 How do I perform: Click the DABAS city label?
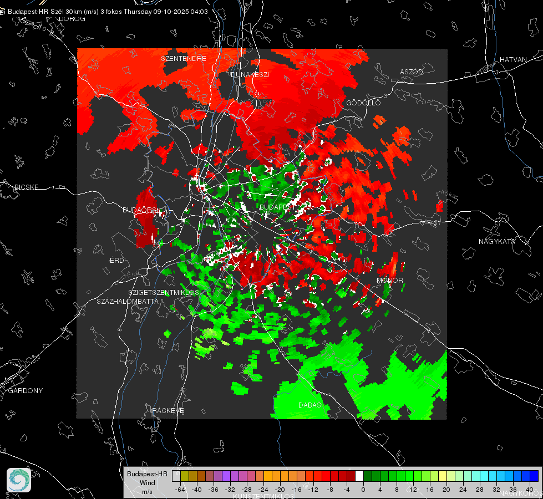click(x=309, y=404)
